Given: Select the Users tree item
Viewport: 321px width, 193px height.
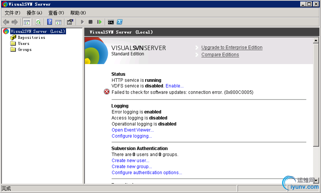Looking at the screenshot, I should [x=23, y=43].
